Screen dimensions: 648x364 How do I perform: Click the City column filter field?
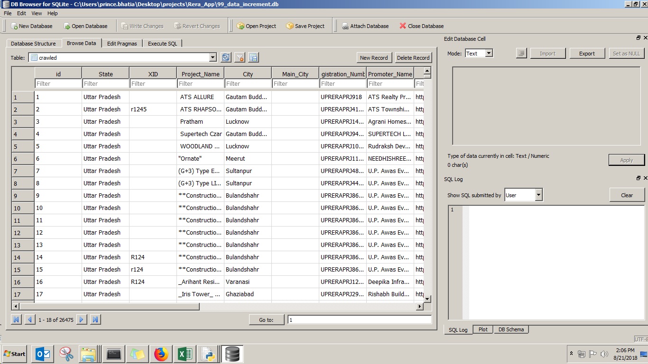248,84
